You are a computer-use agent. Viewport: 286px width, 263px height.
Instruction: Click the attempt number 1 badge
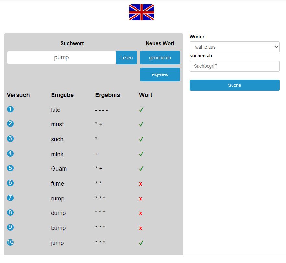point(10,109)
